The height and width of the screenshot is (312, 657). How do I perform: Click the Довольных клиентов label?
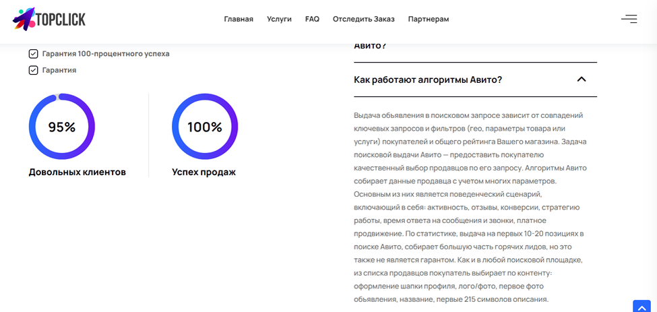(77, 172)
